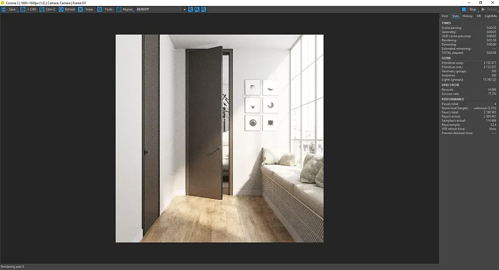This screenshot has height=270, width=499.
Task: Click the greyed-out Render button
Action: coord(489,10)
